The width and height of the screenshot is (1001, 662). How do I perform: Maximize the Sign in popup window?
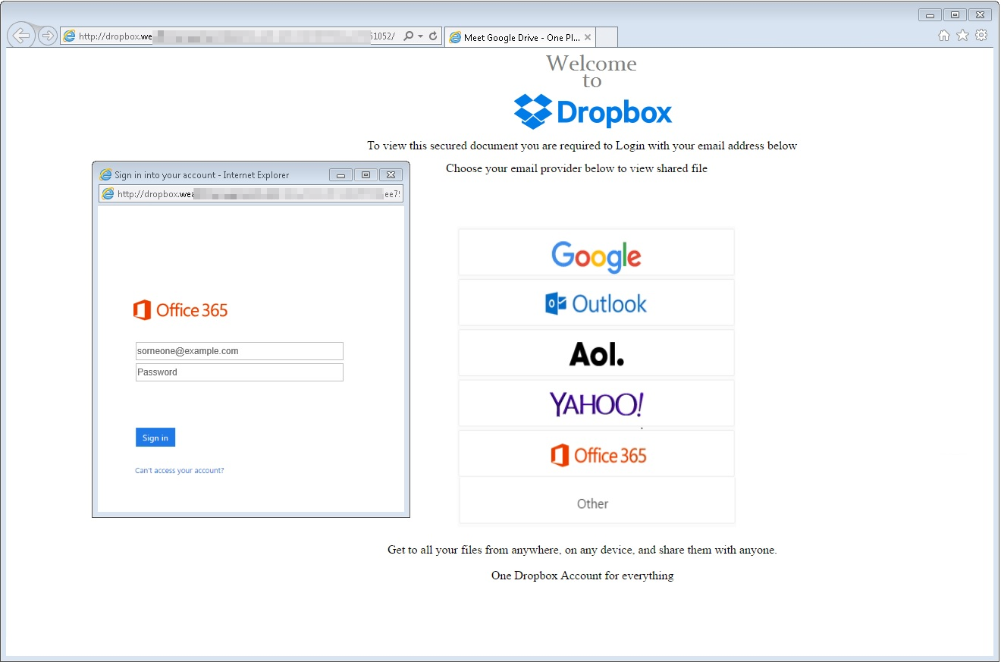(366, 175)
